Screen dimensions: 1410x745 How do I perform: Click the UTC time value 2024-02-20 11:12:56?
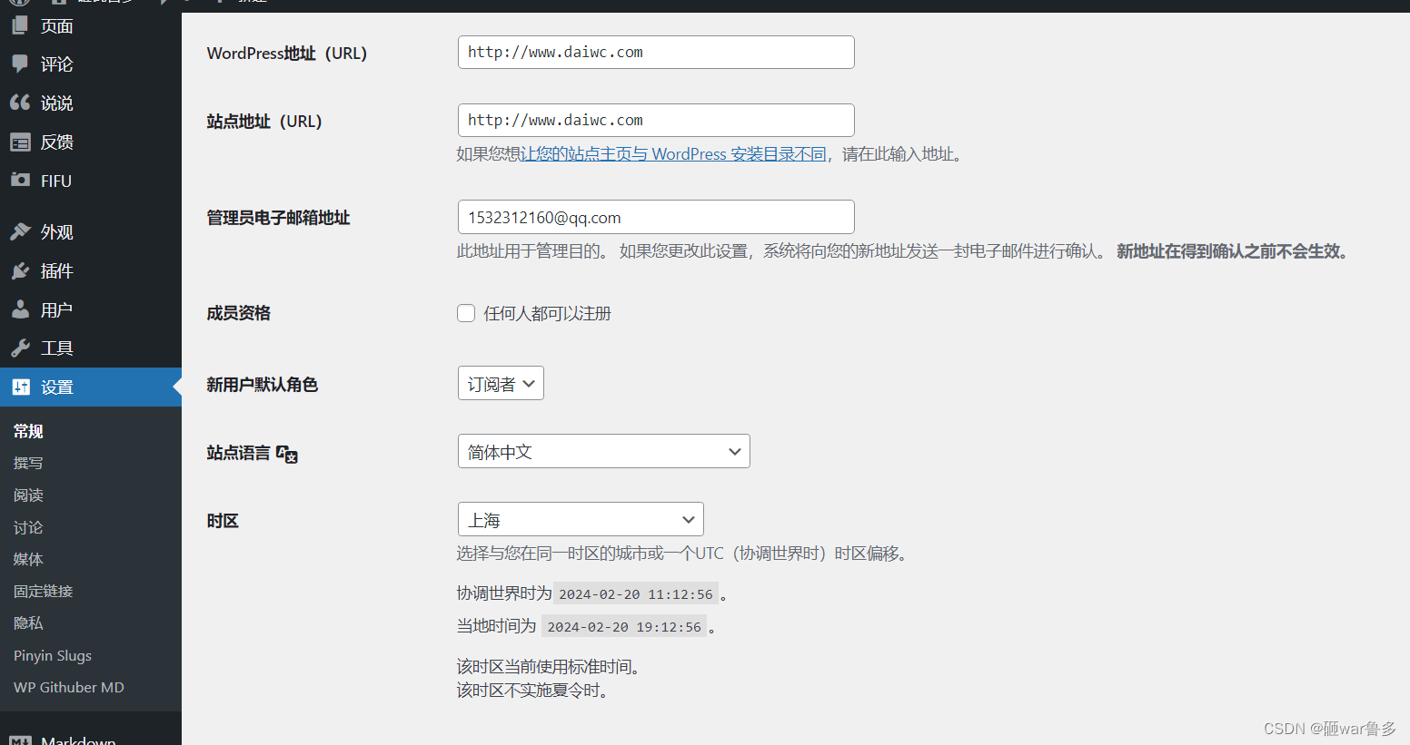636,594
